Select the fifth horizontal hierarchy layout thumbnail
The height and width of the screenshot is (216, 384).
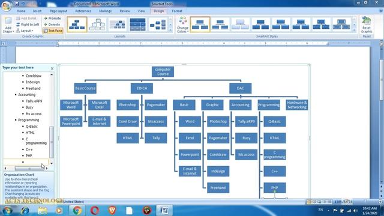[158, 25]
